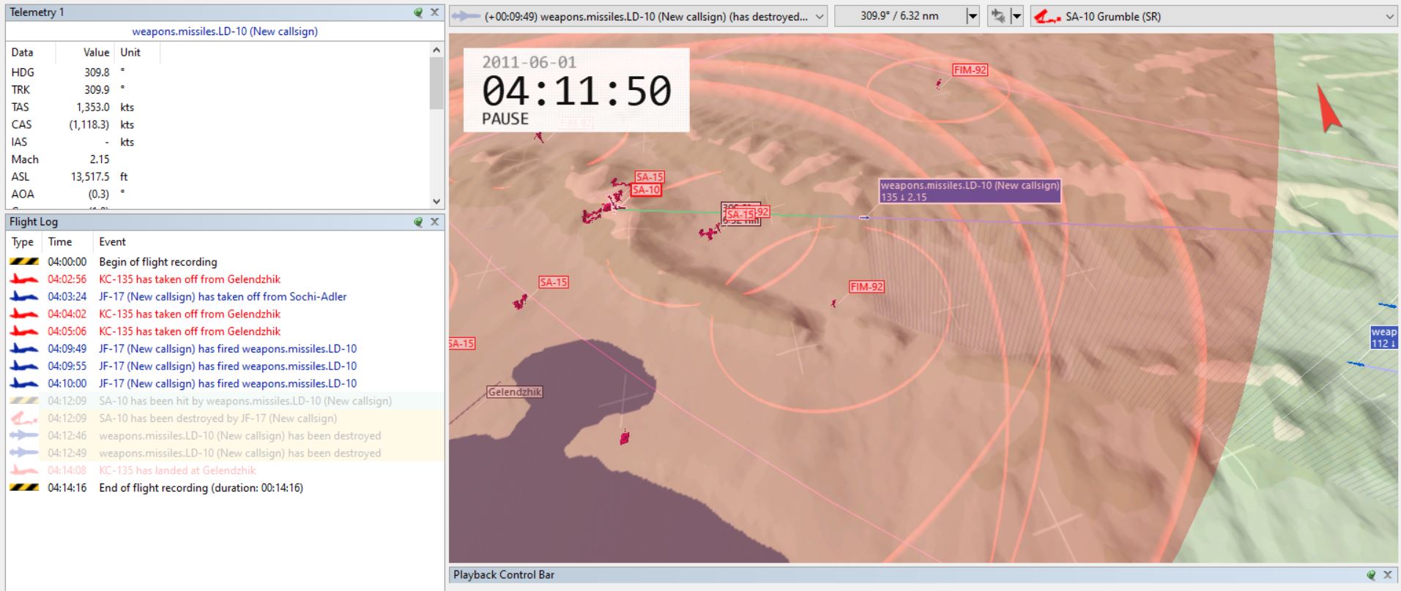Select Begin of flight recording log entry
Image resolution: width=1401 pixels, height=591 pixels.
point(225,262)
